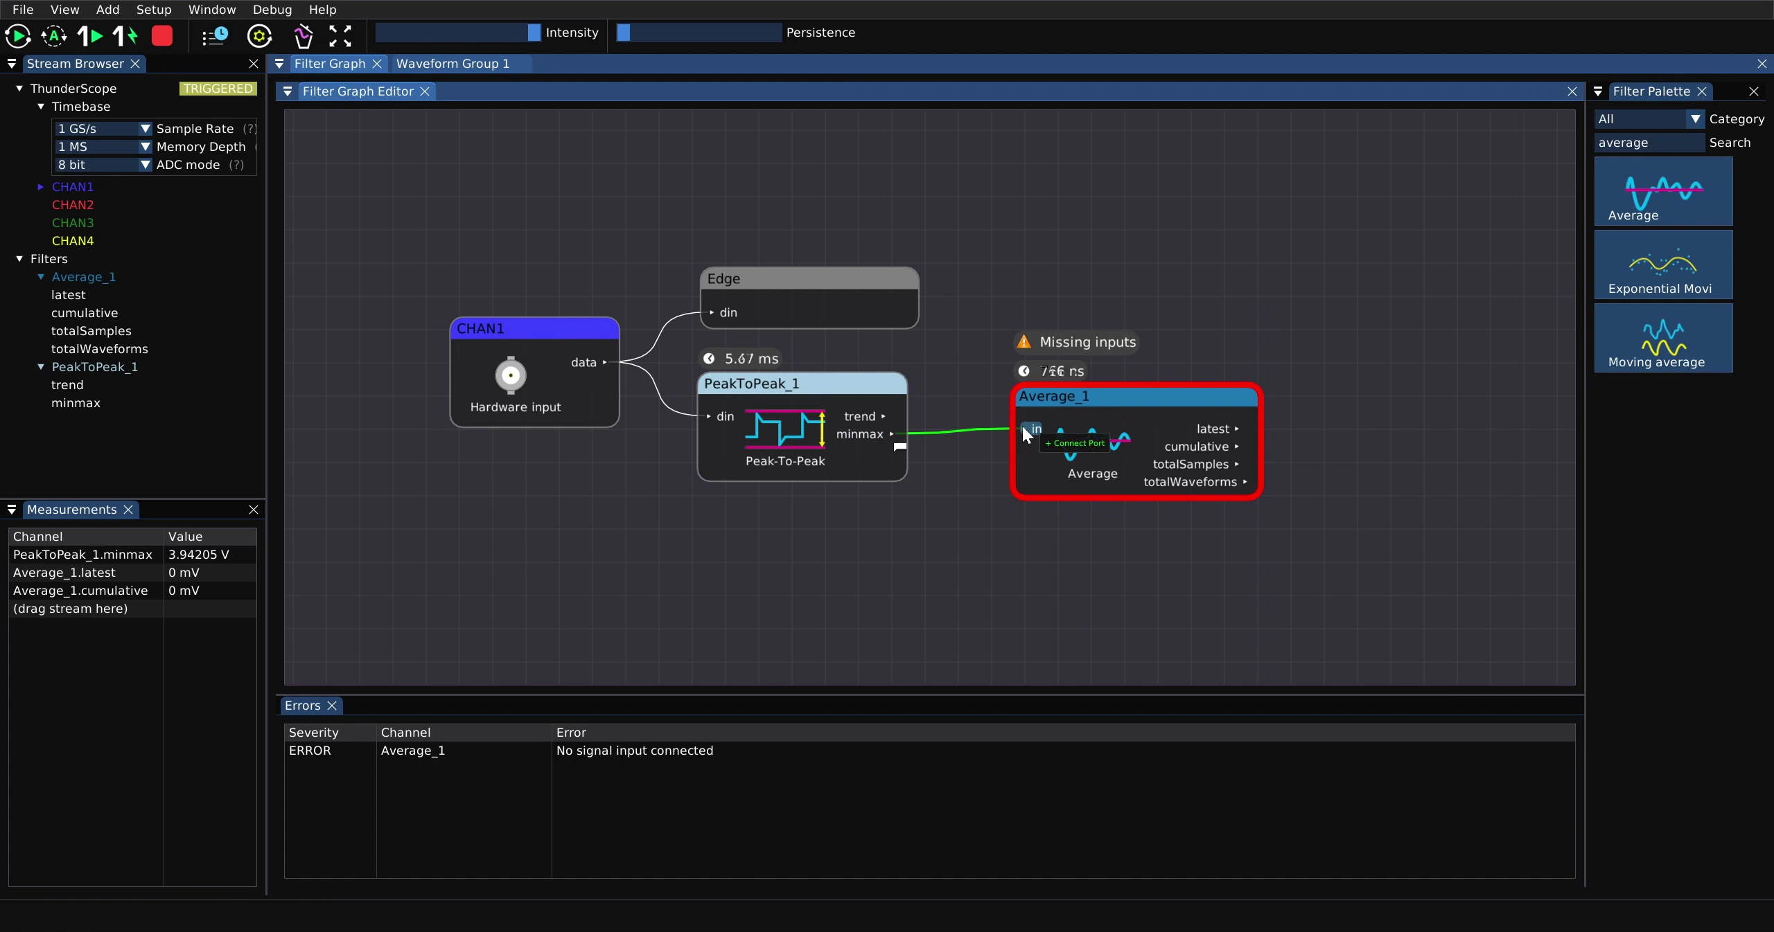Click the (drag stream here) measurement row
This screenshot has height=932, width=1774.
tap(132, 609)
